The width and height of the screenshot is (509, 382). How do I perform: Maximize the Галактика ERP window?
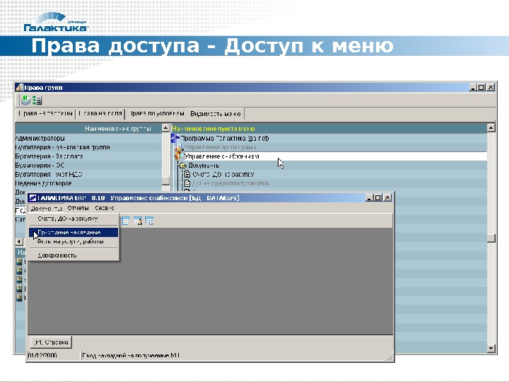tap(378, 197)
